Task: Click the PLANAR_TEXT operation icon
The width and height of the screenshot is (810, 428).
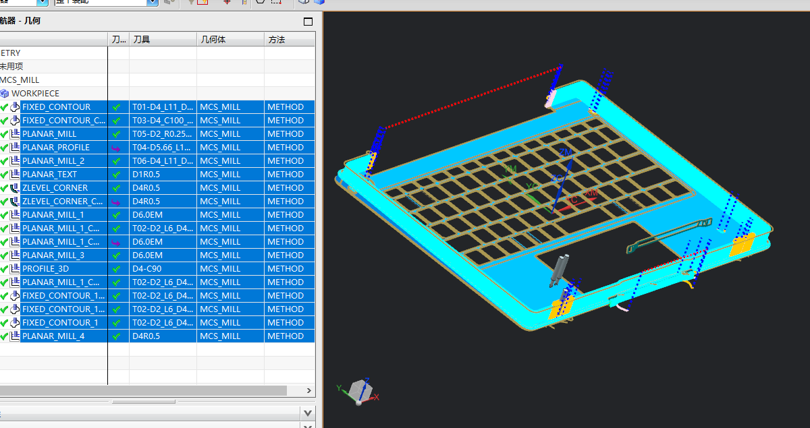Action: coord(14,175)
